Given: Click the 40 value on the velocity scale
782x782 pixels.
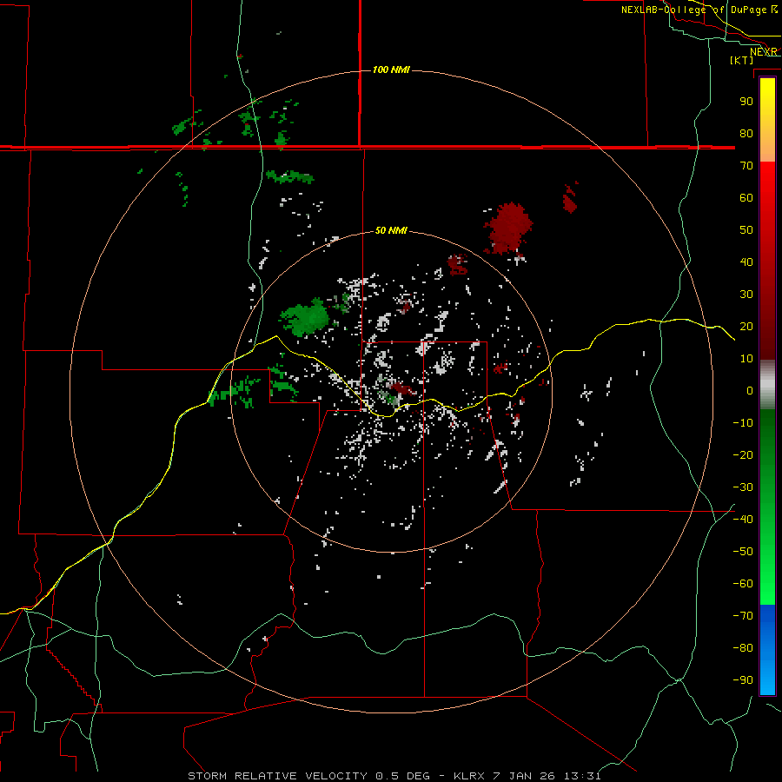Looking at the screenshot, I should (x=746, y=262).
